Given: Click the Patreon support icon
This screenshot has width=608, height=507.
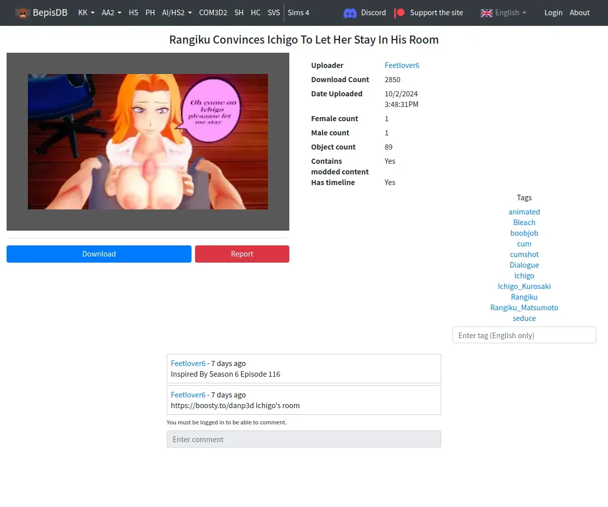Looking at the screenshot, I should coord(400,13).
